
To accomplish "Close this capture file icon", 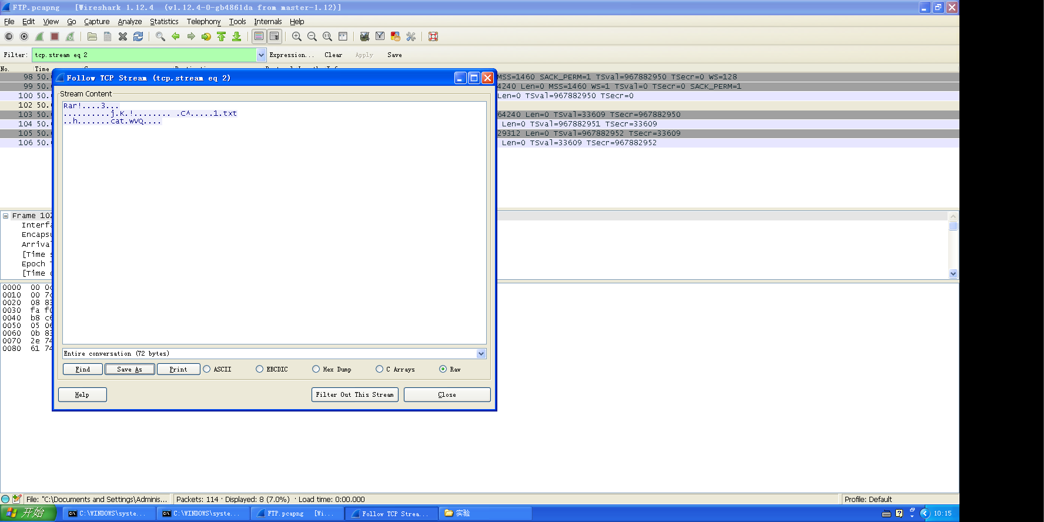I will click(123, 36).
